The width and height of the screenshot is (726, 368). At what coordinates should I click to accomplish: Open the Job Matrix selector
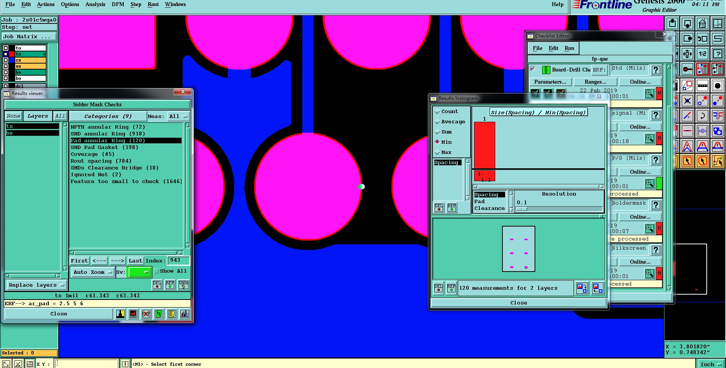coord(29,37)
